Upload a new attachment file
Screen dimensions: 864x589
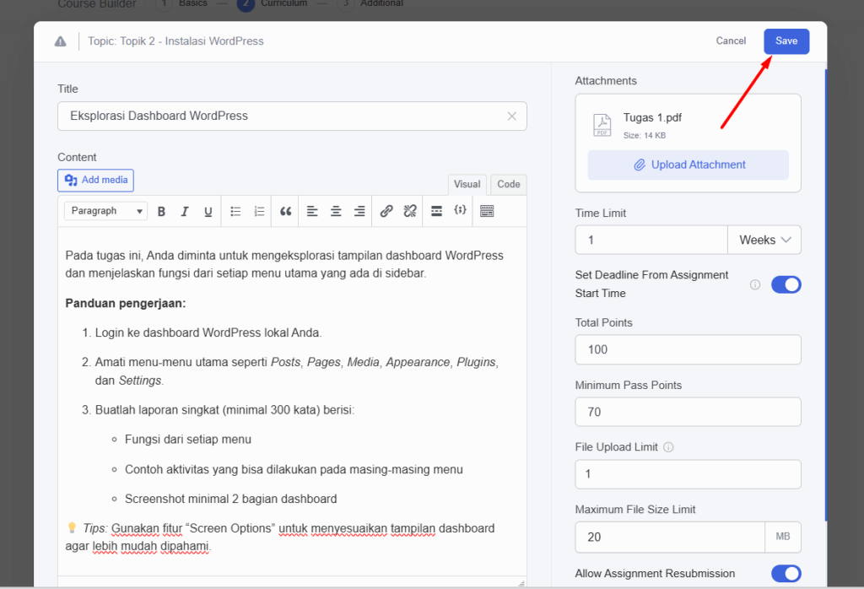688,165
